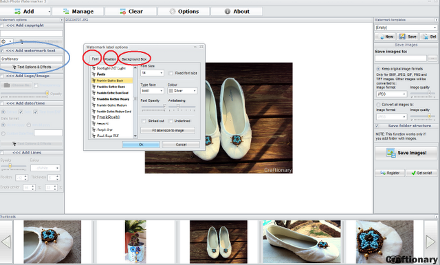Screen dimensions: 440x265
Task: Save the current watermark template
Action: (408, 36)
